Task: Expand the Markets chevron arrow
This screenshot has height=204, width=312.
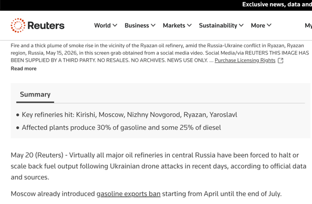Action: click(189, 25)
